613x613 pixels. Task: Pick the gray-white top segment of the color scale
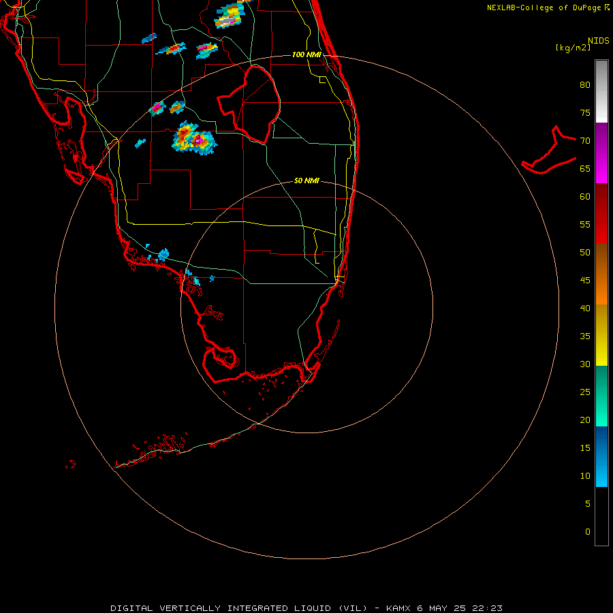click(601, 91)
